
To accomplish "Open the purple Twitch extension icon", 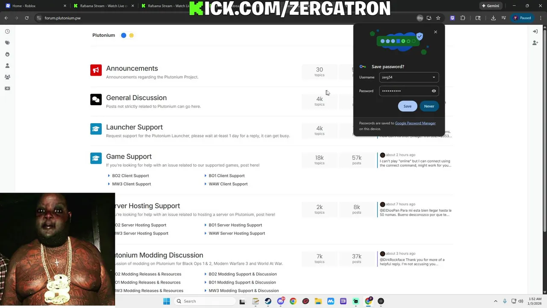I will point(453,18).
